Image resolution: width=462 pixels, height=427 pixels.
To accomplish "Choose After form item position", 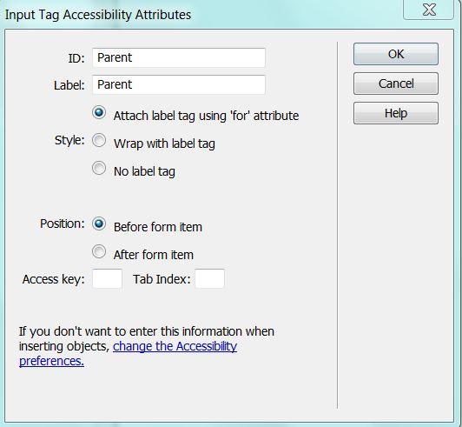I will (99, 251).
